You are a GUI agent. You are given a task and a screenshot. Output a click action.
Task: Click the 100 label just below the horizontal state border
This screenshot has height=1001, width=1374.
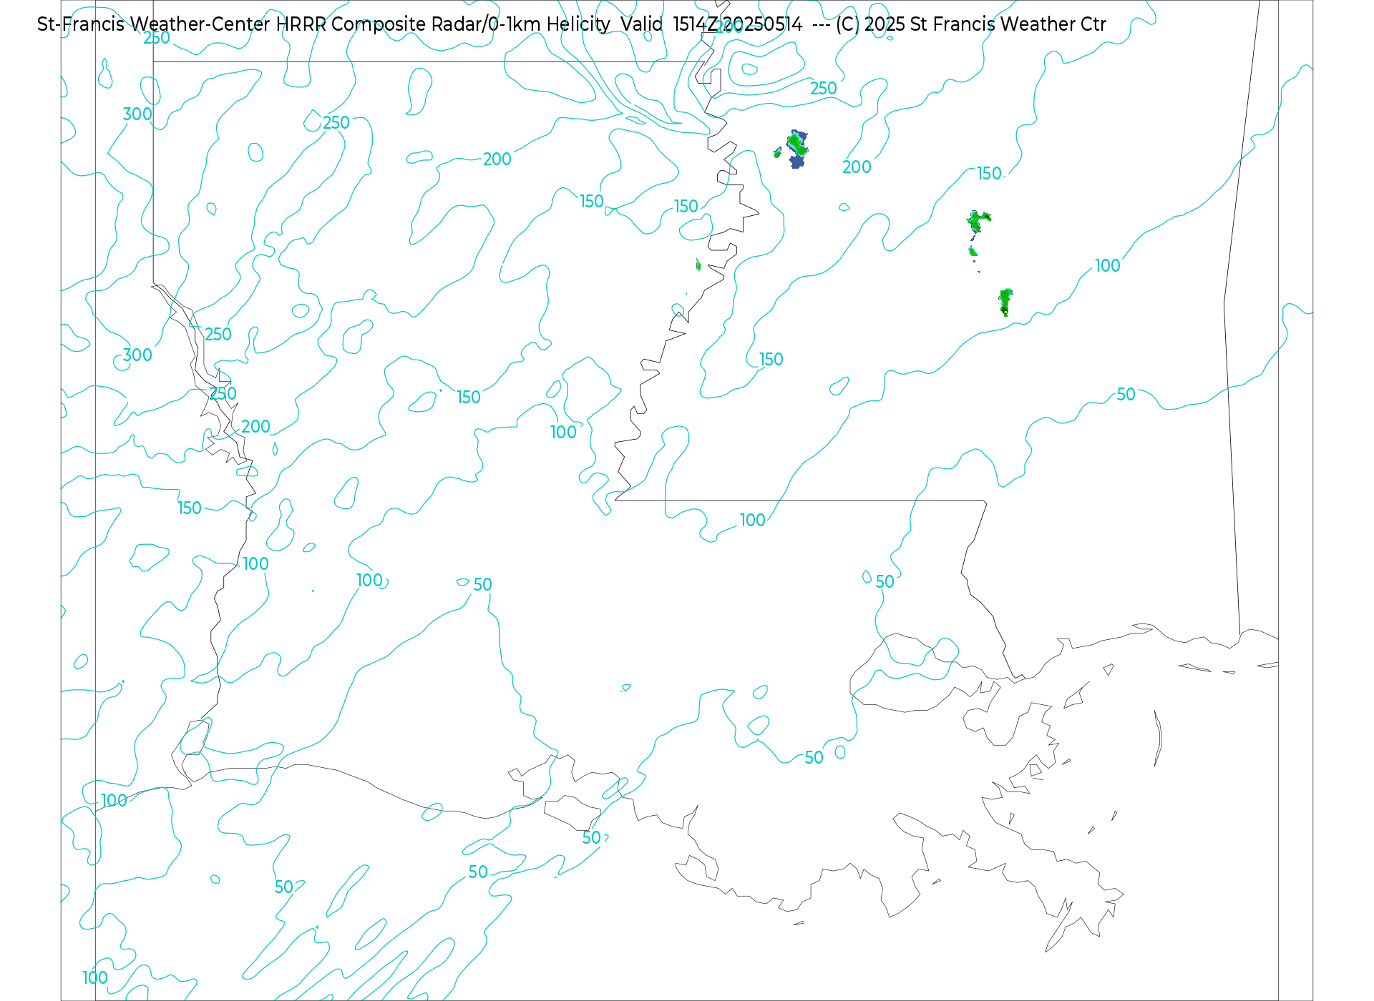tap(752, 521)
